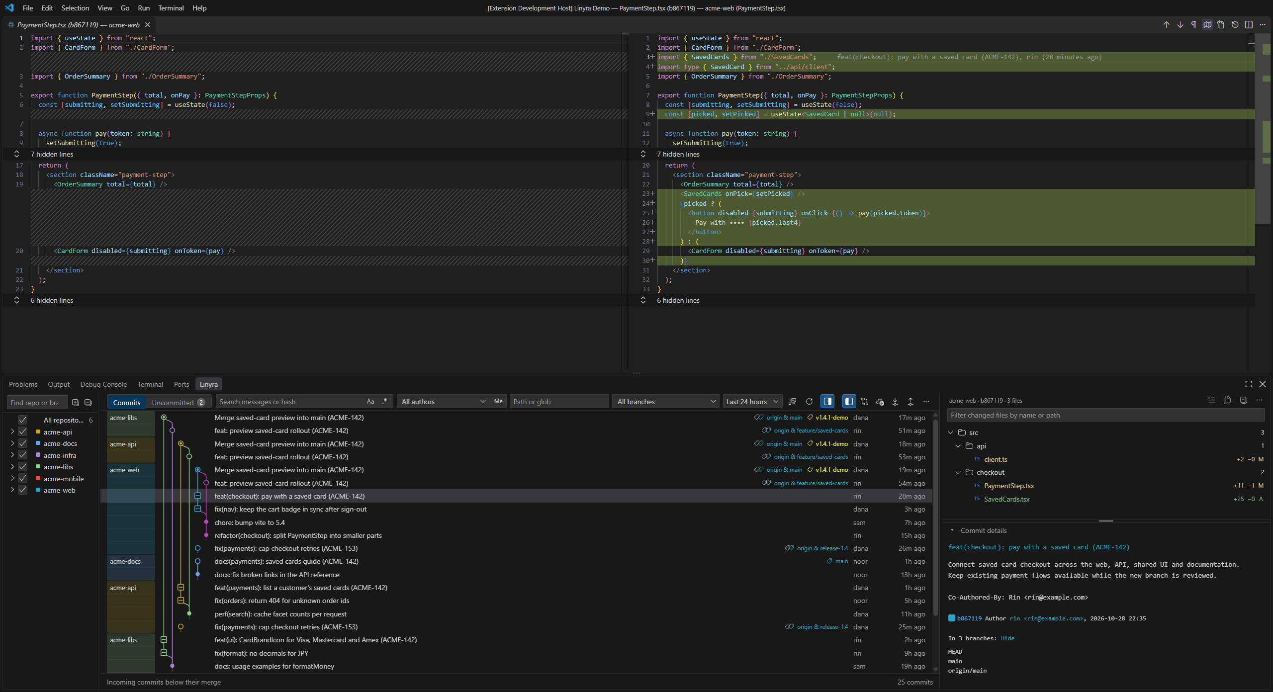Viewport: 1273px width, 692px height.
Task: Uncheck the acme-api repository checkbox
Action: tap(22, 432)
